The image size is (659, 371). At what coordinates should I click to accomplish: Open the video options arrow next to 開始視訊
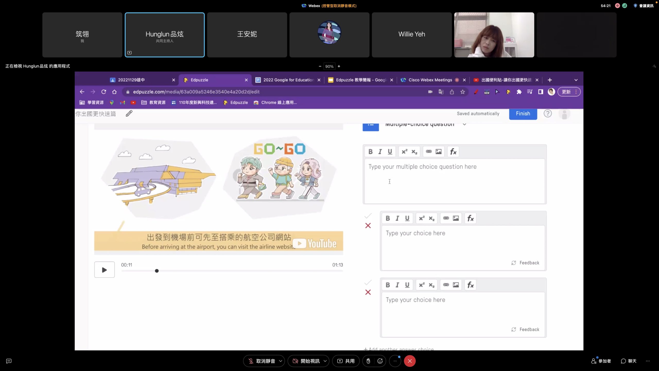click(x=325, y=361)
